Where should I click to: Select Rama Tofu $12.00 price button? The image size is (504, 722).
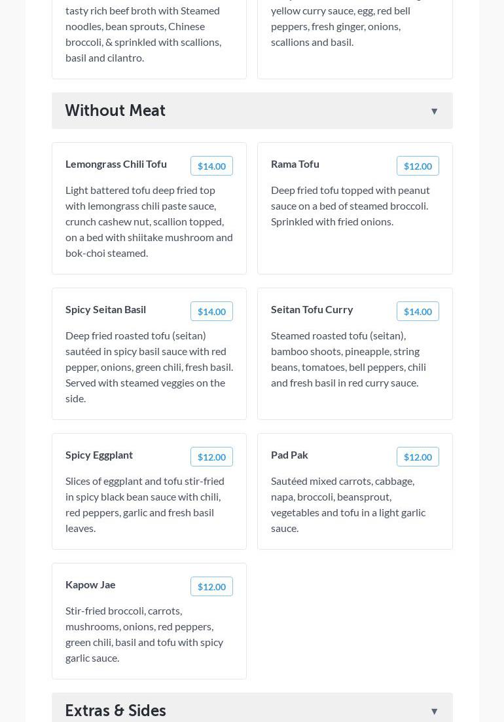pos(418,166)
